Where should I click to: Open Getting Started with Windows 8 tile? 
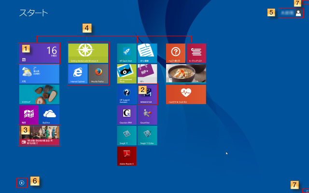[x=88, y=53]
